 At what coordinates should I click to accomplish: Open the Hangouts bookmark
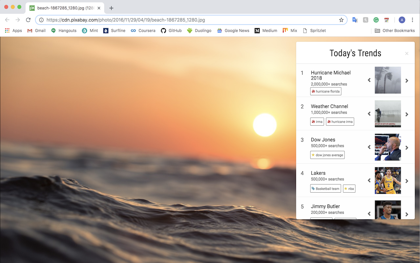click(x=64, y=31)
